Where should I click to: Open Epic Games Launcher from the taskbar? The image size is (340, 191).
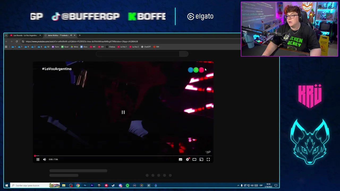tap(99, 185)
